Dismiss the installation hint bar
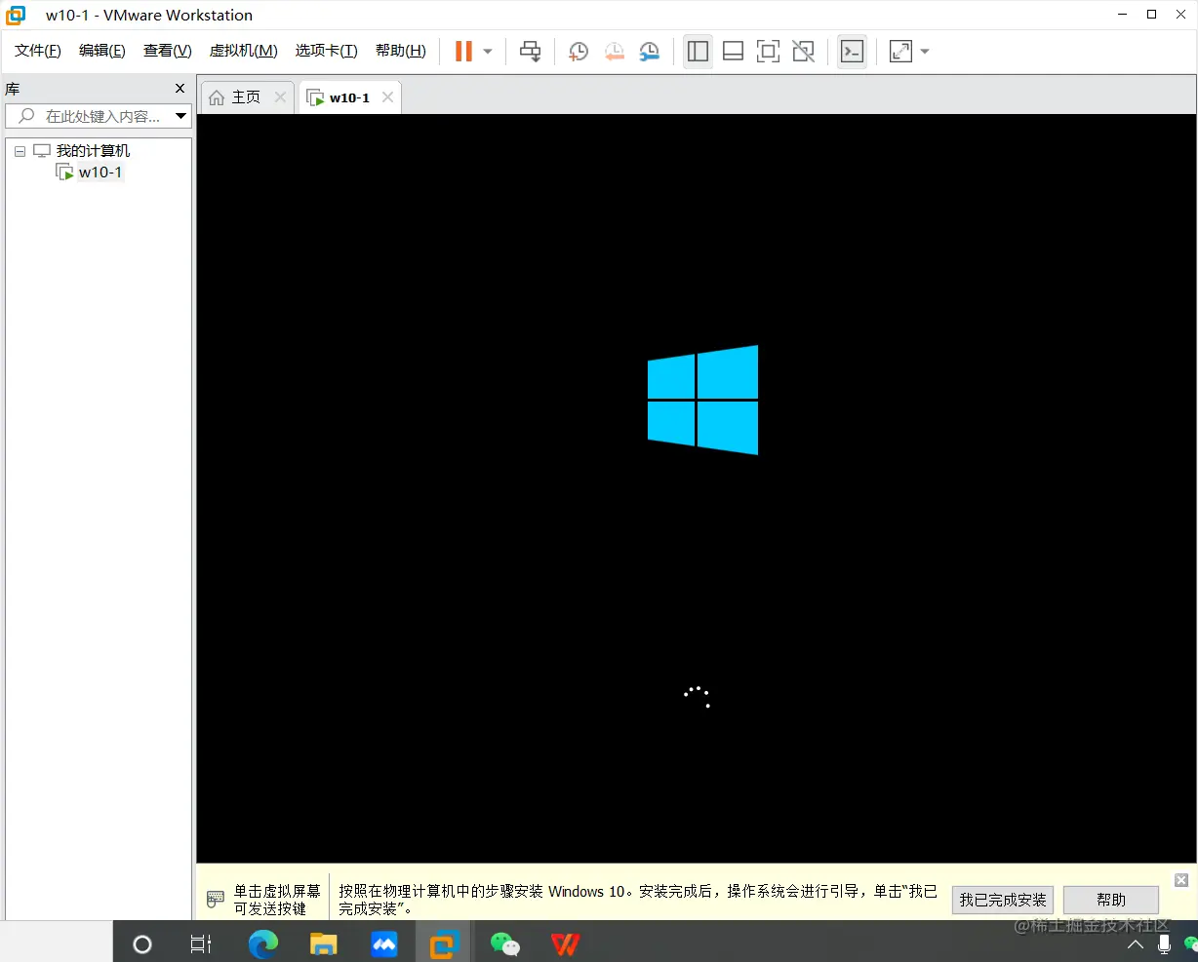 [1181, 880]
